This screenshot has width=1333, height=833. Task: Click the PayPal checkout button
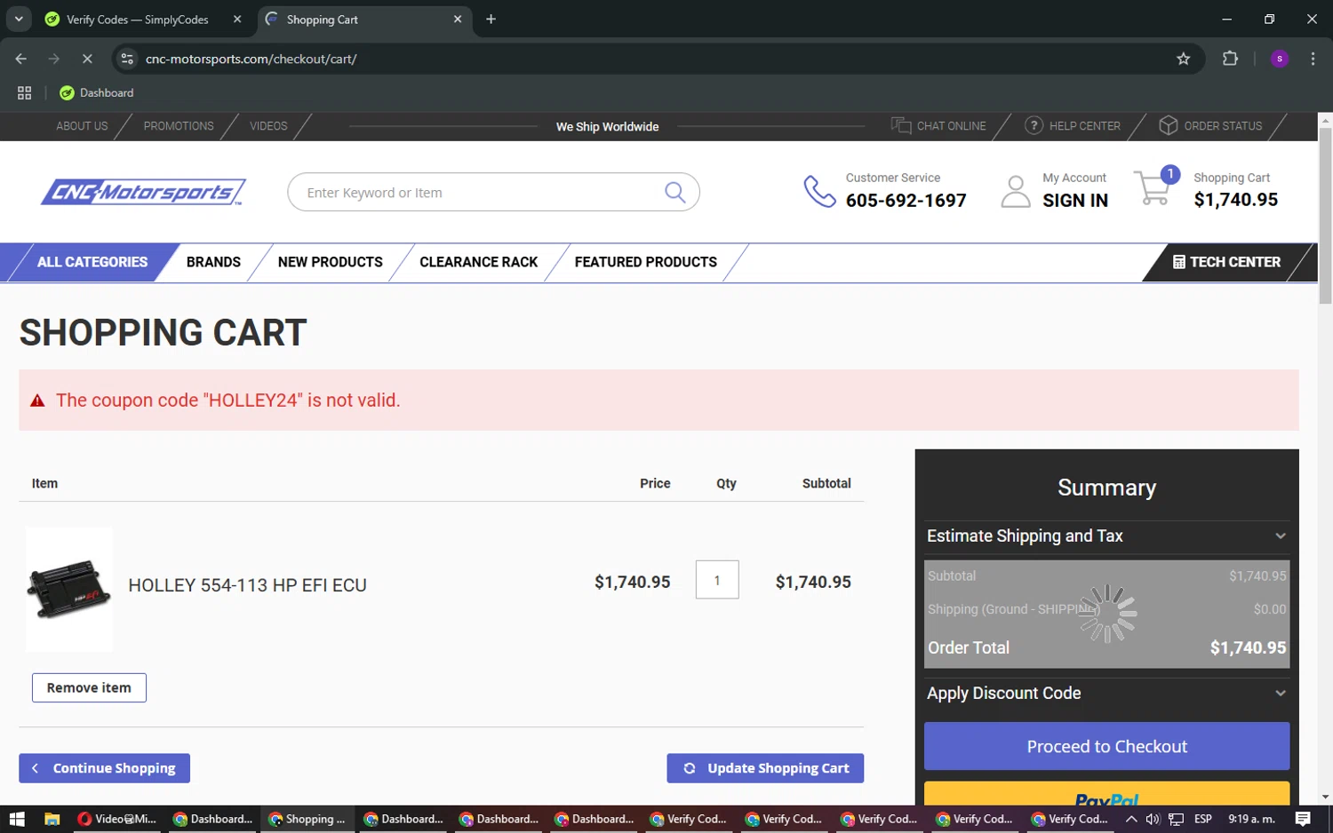point(1106,794)
